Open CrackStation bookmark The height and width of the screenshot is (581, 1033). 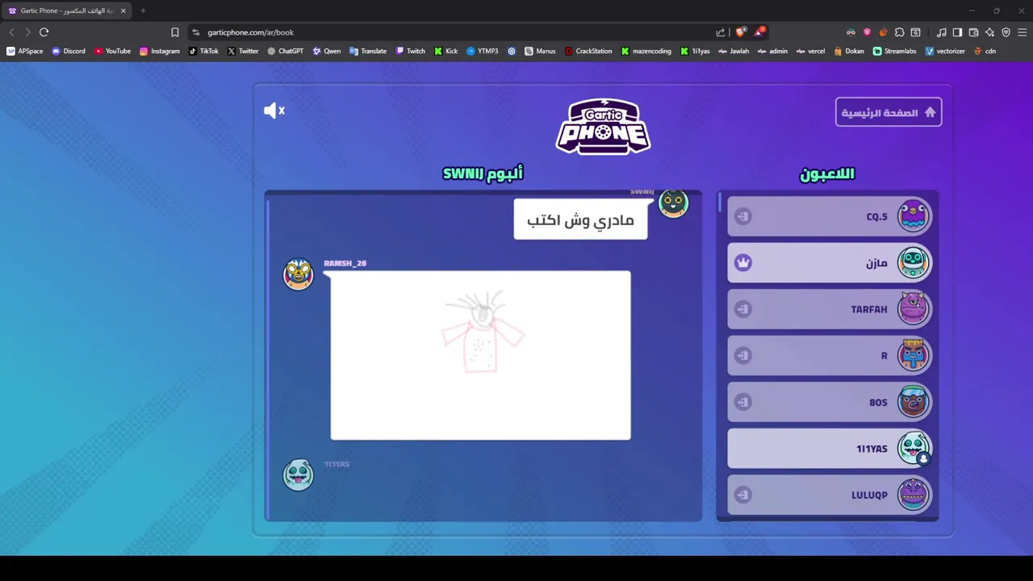[x=588, y=51]
